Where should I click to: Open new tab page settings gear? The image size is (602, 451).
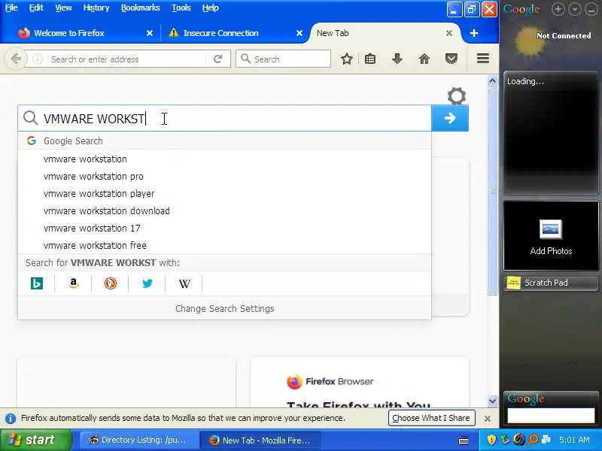457,96
